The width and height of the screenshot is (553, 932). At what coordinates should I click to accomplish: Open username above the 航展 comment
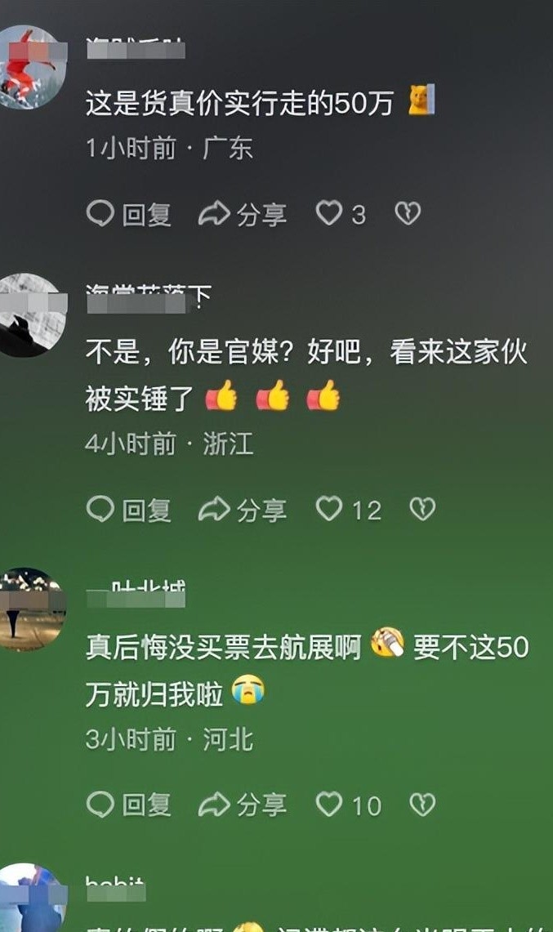[136, 593]
